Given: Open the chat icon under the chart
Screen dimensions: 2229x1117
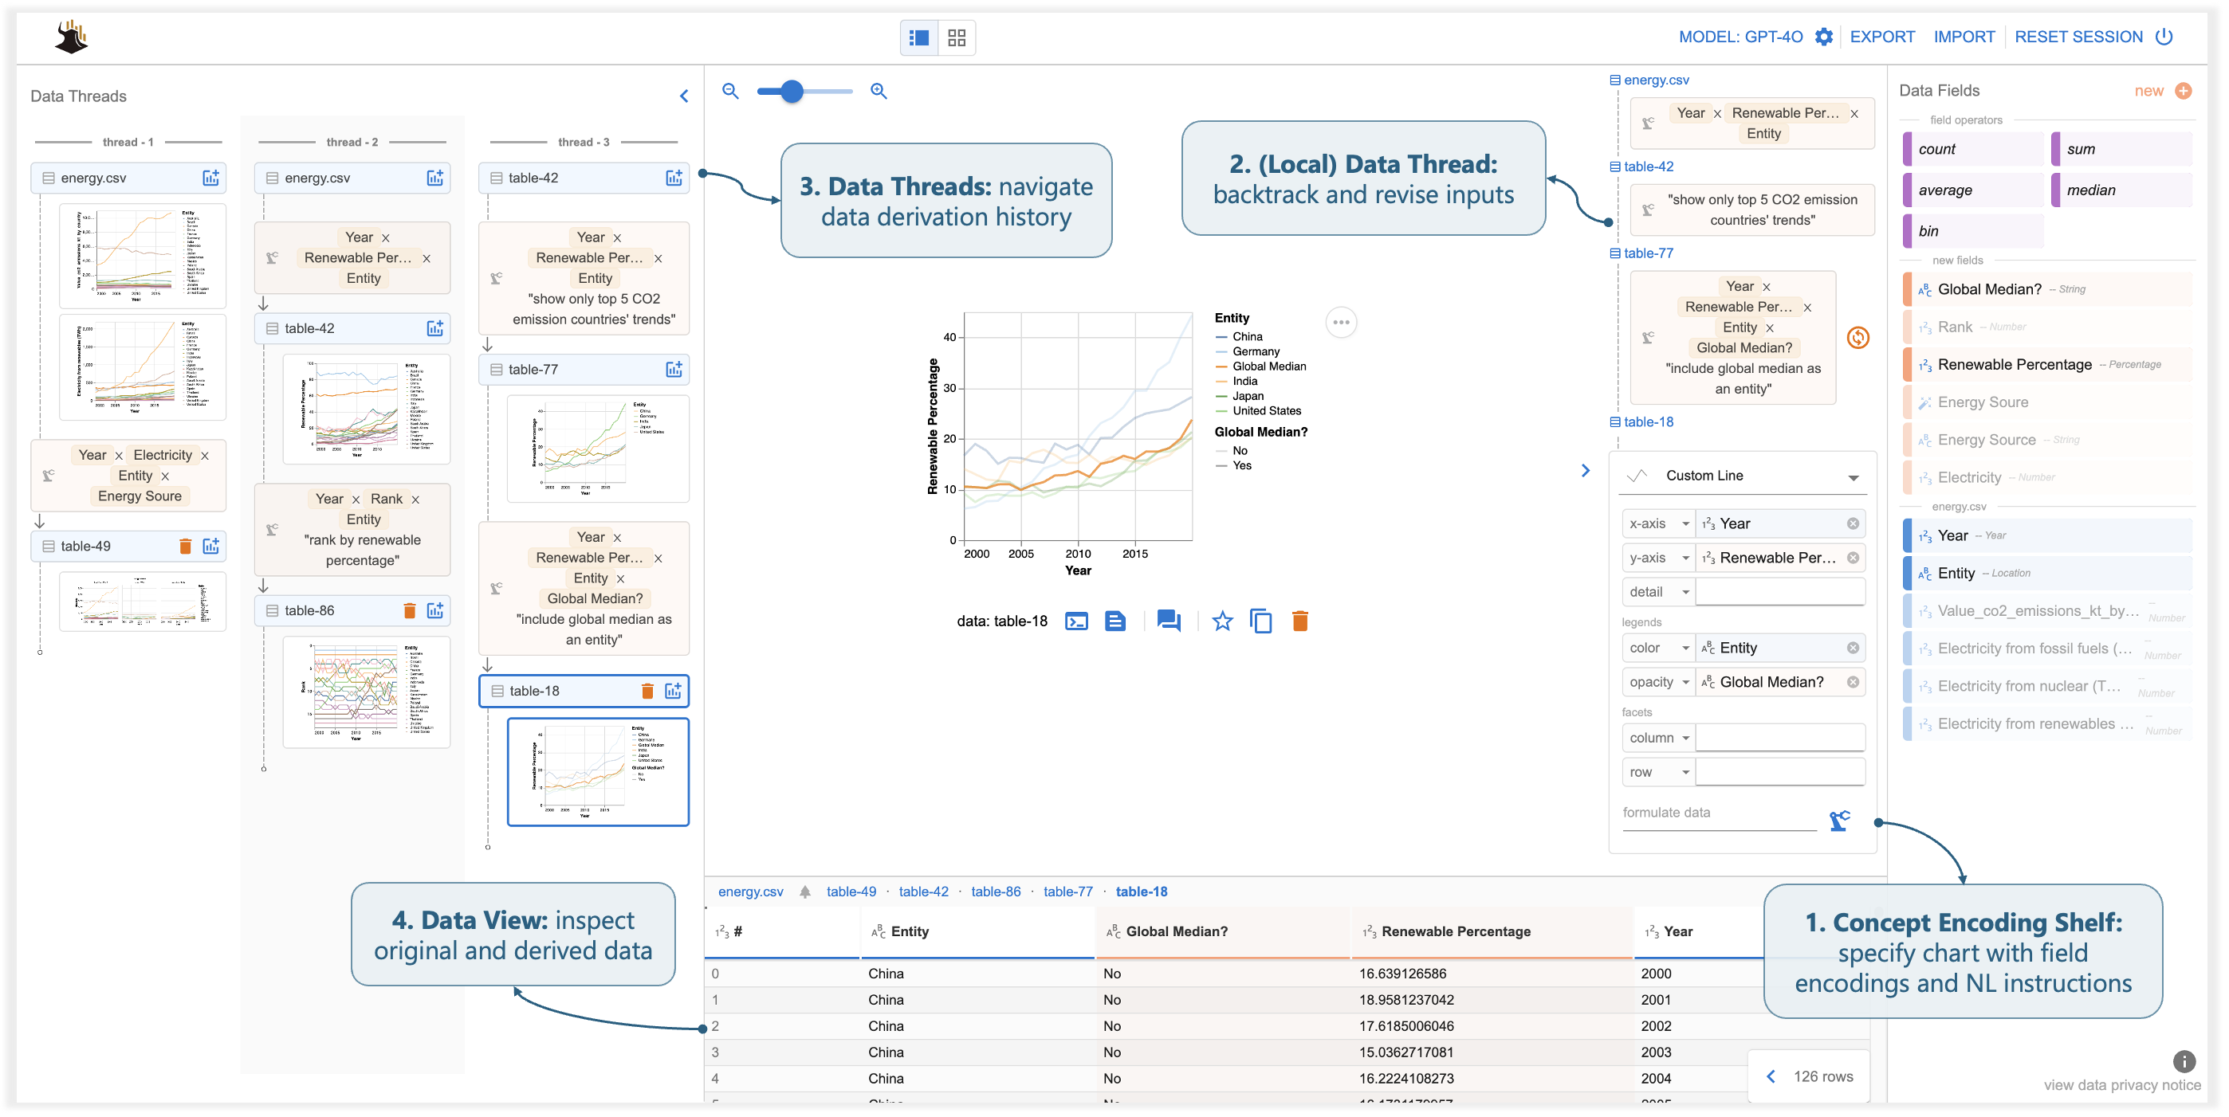Looking at the screenshot, I should click(1167, 621).
